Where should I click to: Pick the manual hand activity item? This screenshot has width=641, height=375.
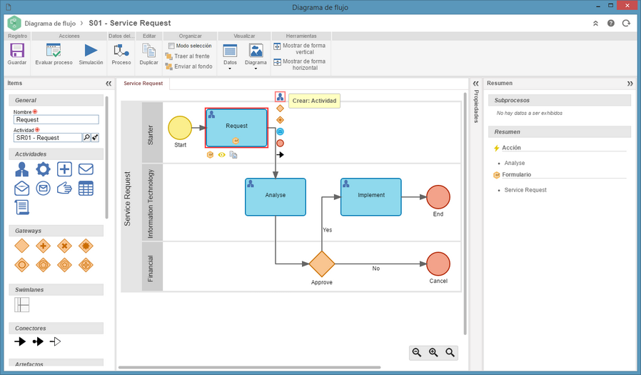click(x=64, y=188)
